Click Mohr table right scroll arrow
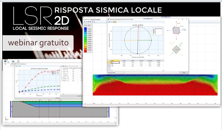This screenshot has width=222, height=130. tap(163, 70)
